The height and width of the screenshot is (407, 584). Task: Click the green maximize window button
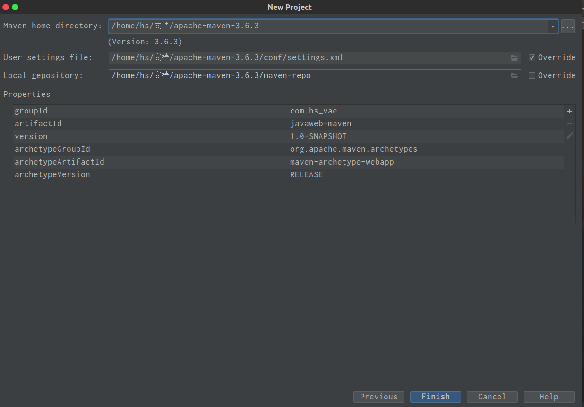pos(15,7)
